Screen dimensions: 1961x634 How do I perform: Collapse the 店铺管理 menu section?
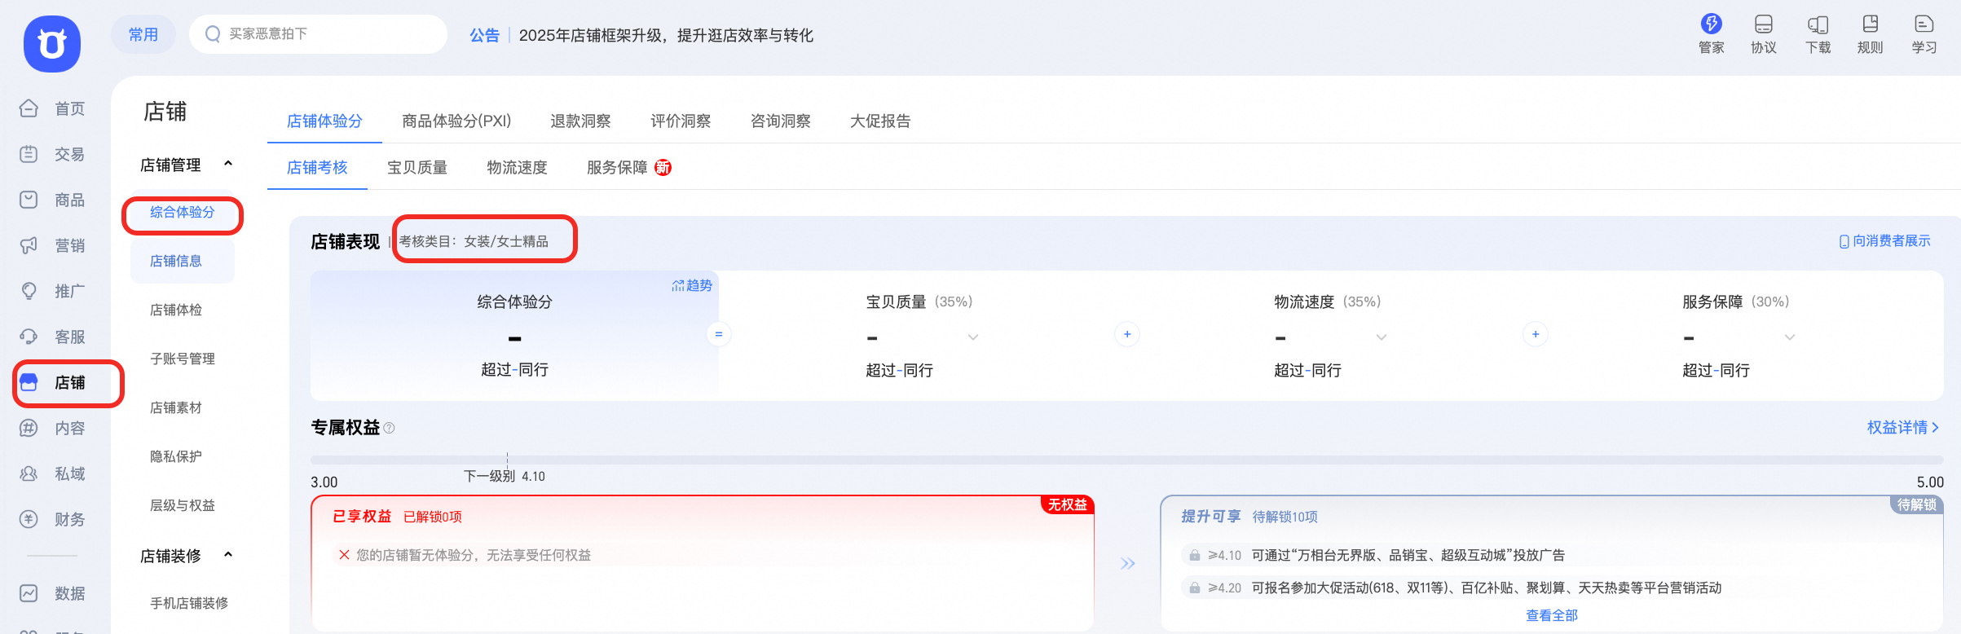[x=228, y=165]
